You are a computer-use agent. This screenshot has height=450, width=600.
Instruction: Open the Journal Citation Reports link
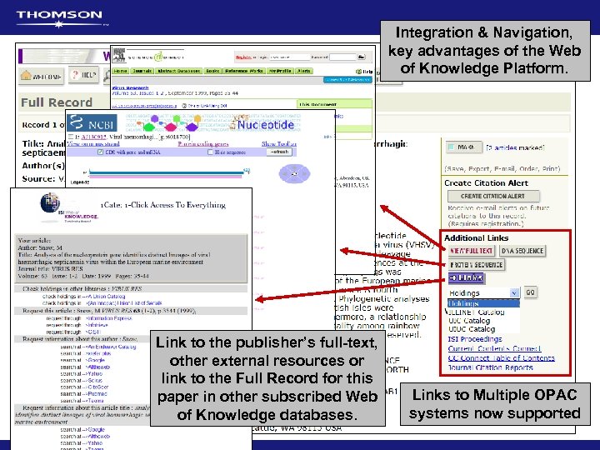(490, 367)
